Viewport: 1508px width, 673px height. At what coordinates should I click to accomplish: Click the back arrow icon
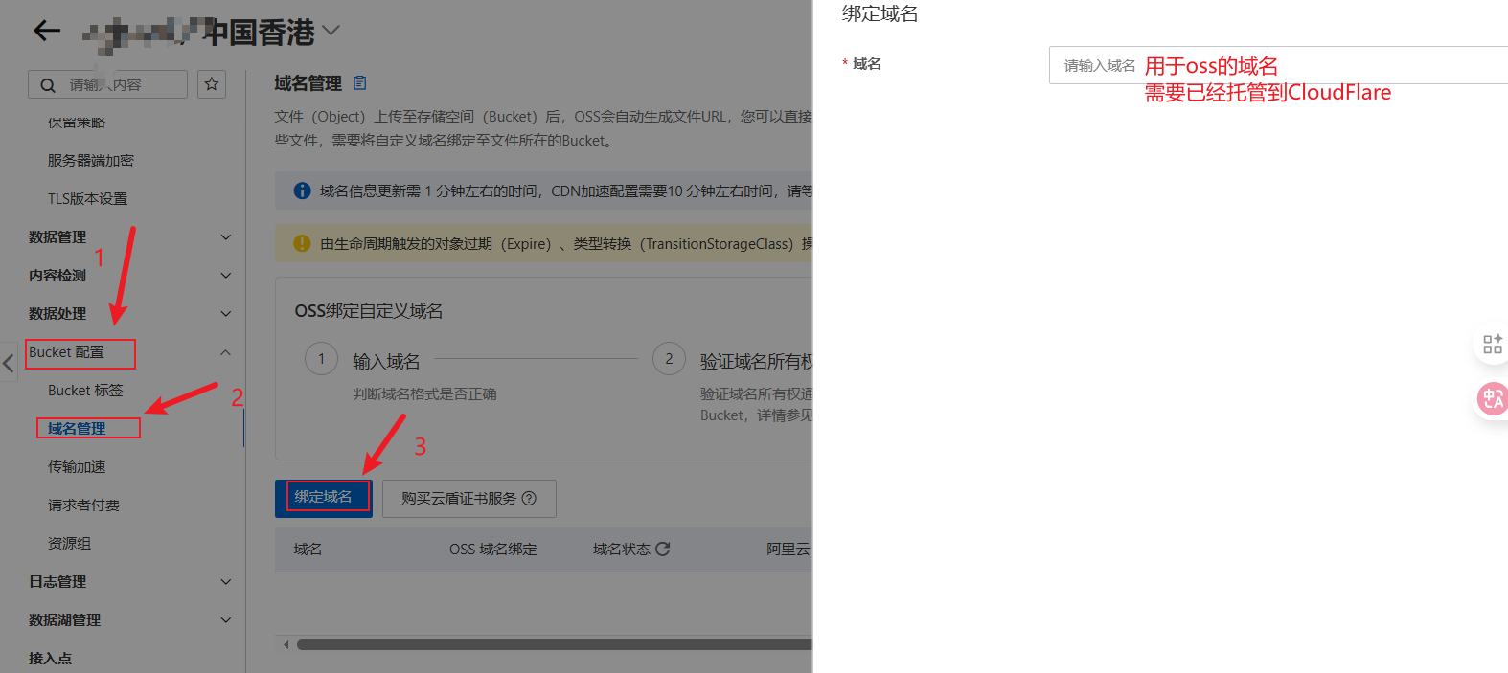[x=46, y=31]
